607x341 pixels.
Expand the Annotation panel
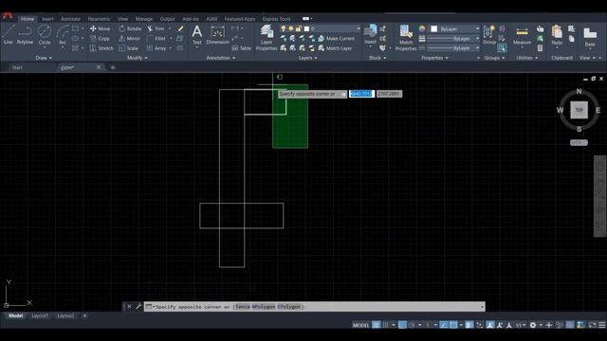(221, 58)
